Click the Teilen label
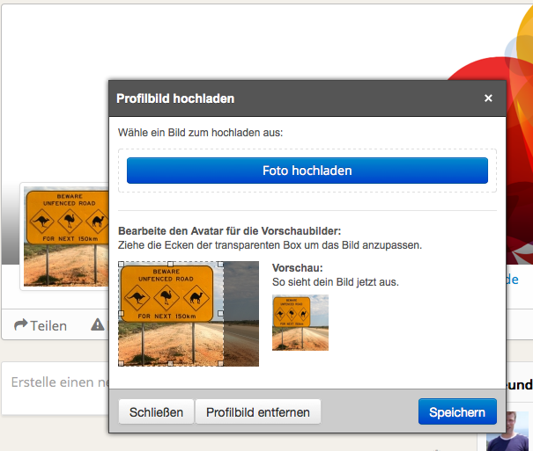533x451 pixels. pos(48,326)
